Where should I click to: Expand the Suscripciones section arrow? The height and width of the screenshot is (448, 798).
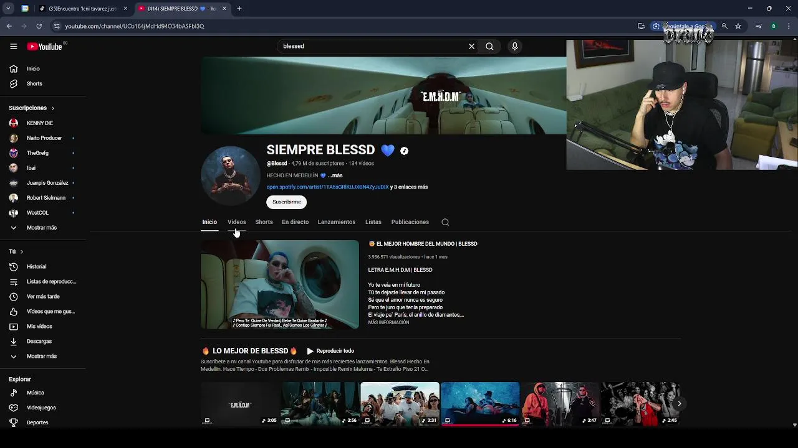click(x=52, y=108)
